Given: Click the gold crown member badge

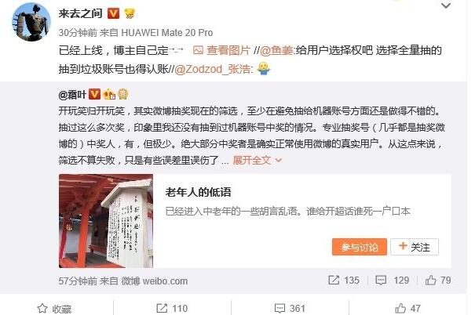Looking at the screenshot, I should [130, 13].
